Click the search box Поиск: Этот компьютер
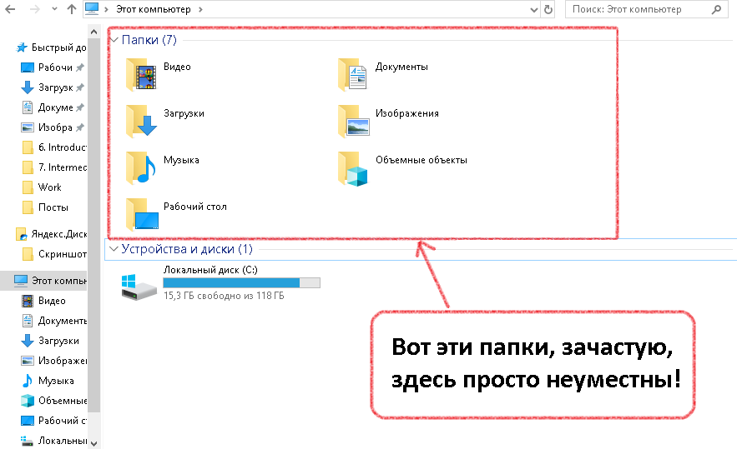Image resolution: width=737 pixels, height=449 pixels. click(x=646, y=9)
